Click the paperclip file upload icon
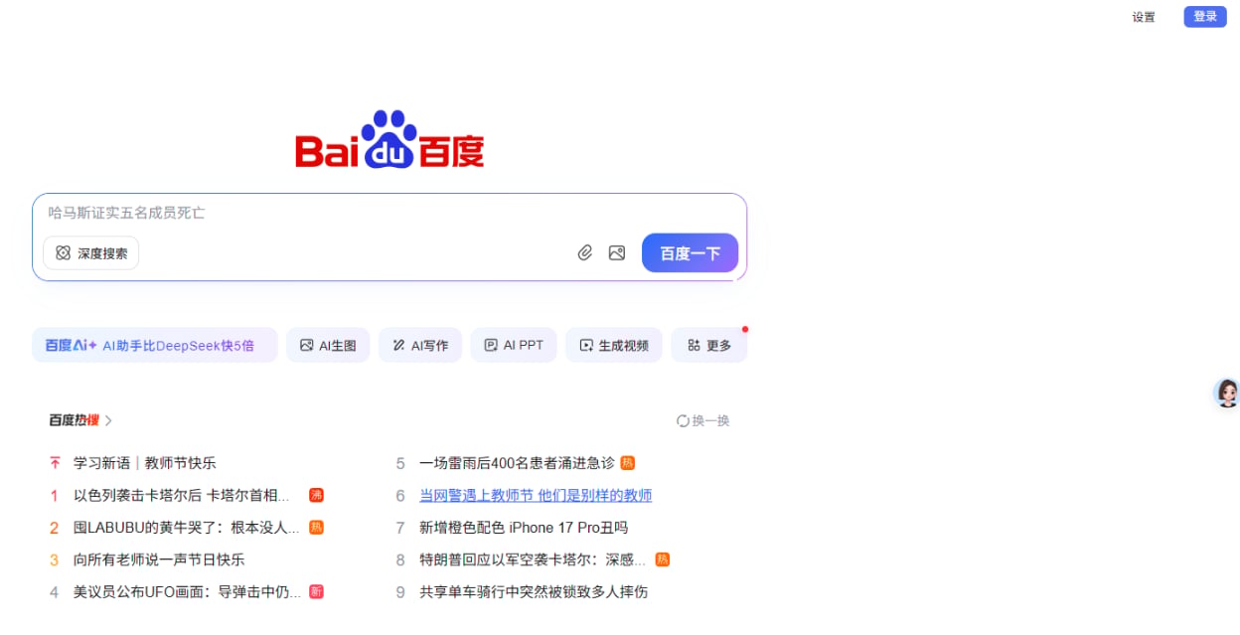1240x635 pixels. (585, 253)
